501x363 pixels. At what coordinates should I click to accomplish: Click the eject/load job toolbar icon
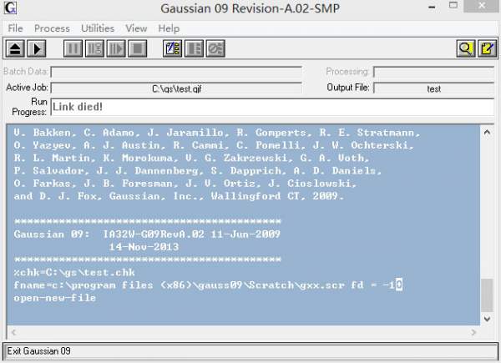coord(15,49)
